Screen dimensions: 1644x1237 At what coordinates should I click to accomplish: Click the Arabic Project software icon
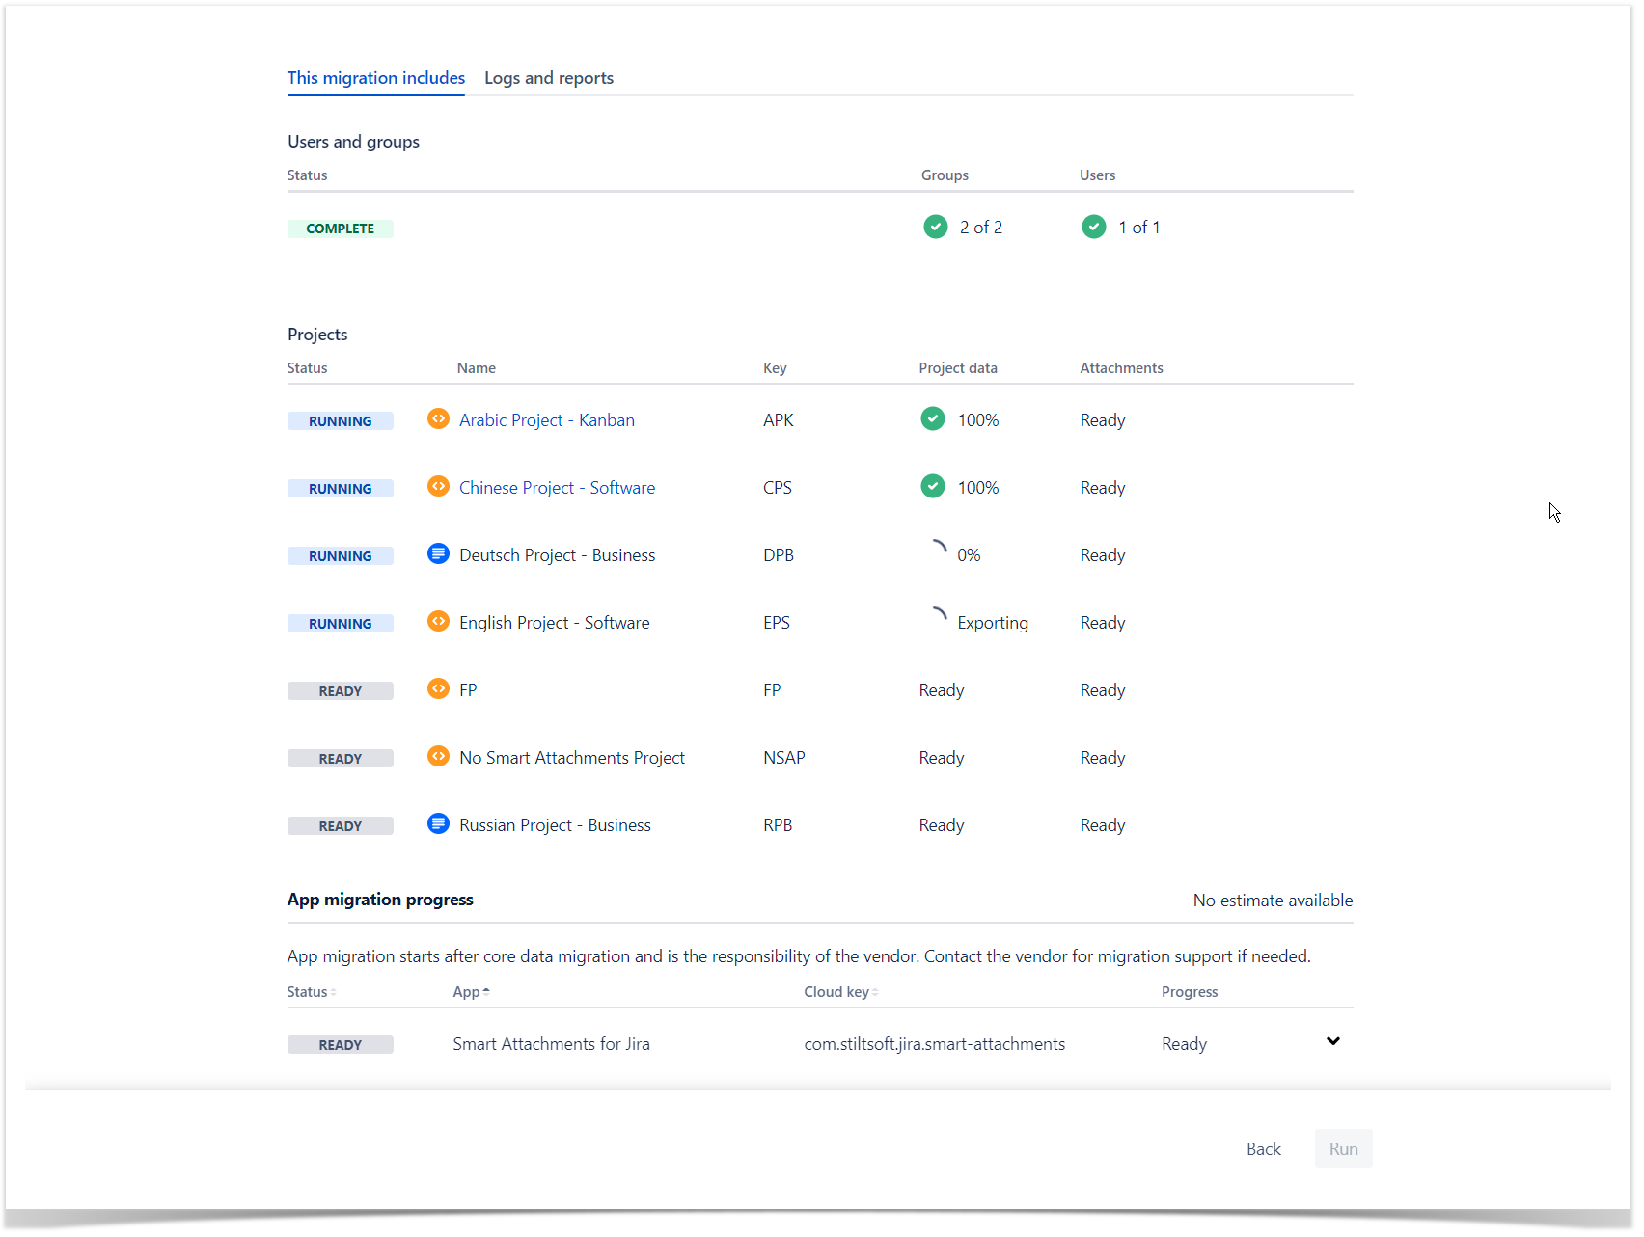pyautogui.click(x=438, y=418)
